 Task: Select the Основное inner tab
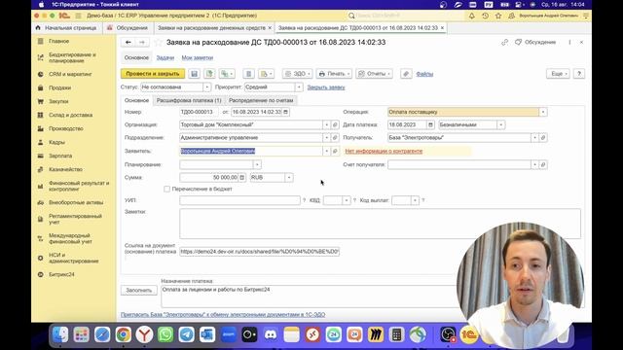pos(136,100)
